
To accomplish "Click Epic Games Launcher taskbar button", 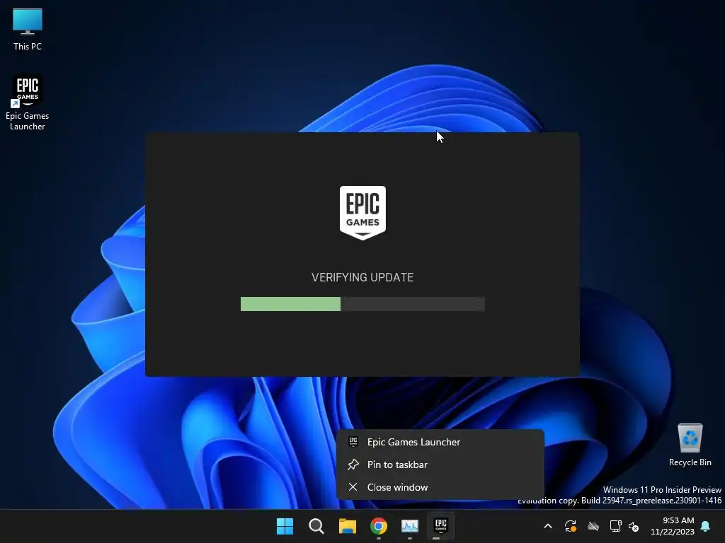I will [440, 526].
